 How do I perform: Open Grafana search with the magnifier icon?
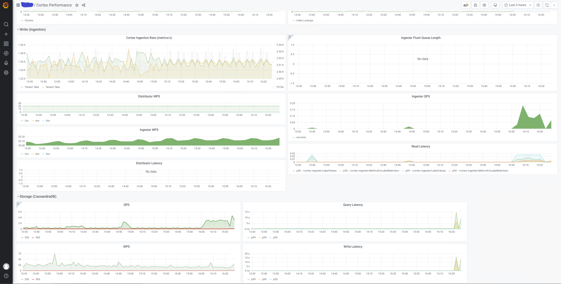coord(6,24)
